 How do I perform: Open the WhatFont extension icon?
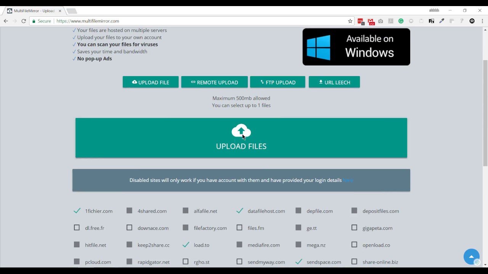[x=432, y=21]
